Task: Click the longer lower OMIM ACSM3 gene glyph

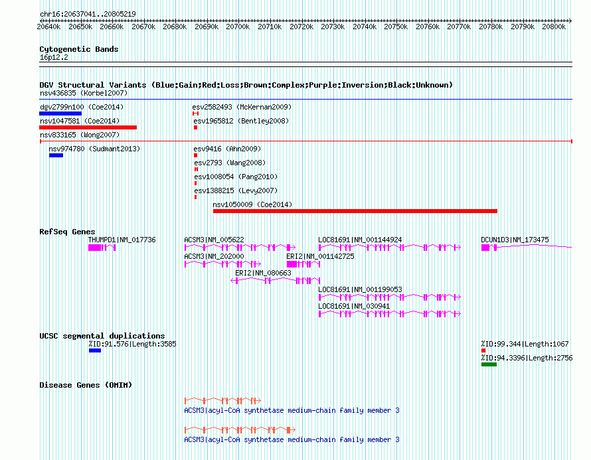Action: click(240, 429)
